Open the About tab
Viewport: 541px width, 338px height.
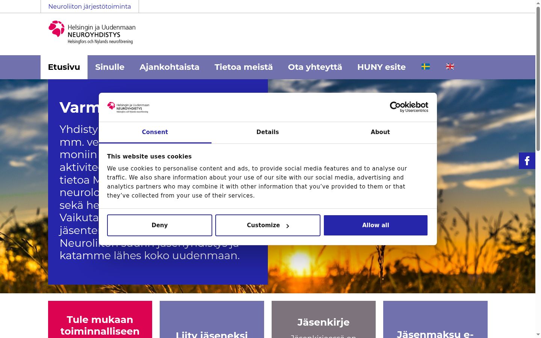click(x=380, y=132)
